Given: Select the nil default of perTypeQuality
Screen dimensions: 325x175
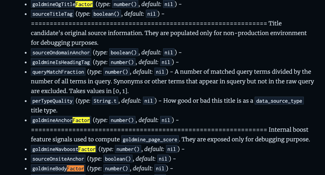Looking at the screenshot, I should pos(148,101).
